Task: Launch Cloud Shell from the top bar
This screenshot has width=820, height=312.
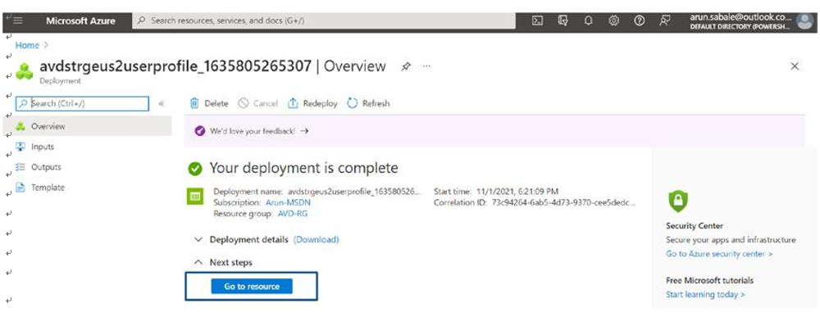Action: (x=536, y=20)
